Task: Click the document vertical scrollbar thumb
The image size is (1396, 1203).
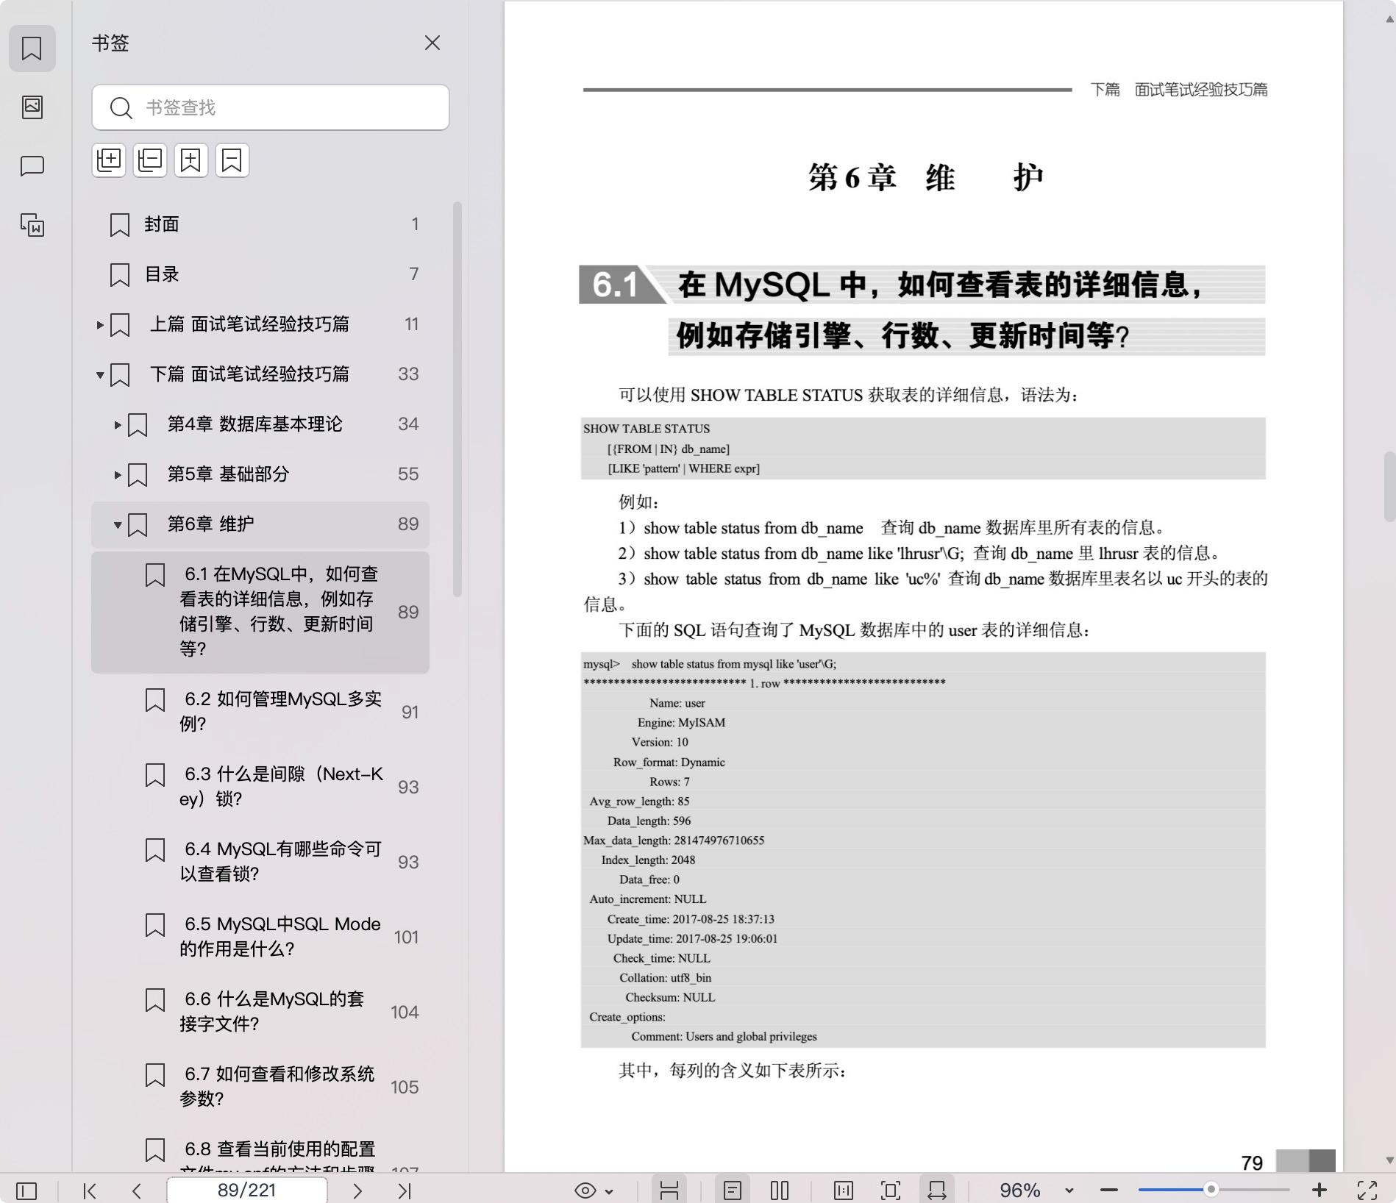Action: (1389, 487)
